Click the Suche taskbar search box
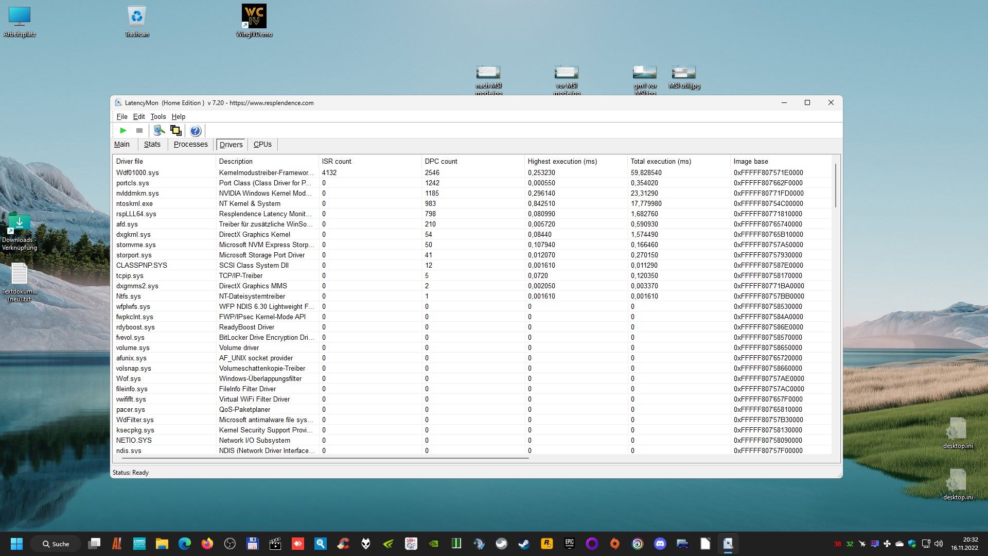Screen dimensions: 988x556 pos(56,544)
